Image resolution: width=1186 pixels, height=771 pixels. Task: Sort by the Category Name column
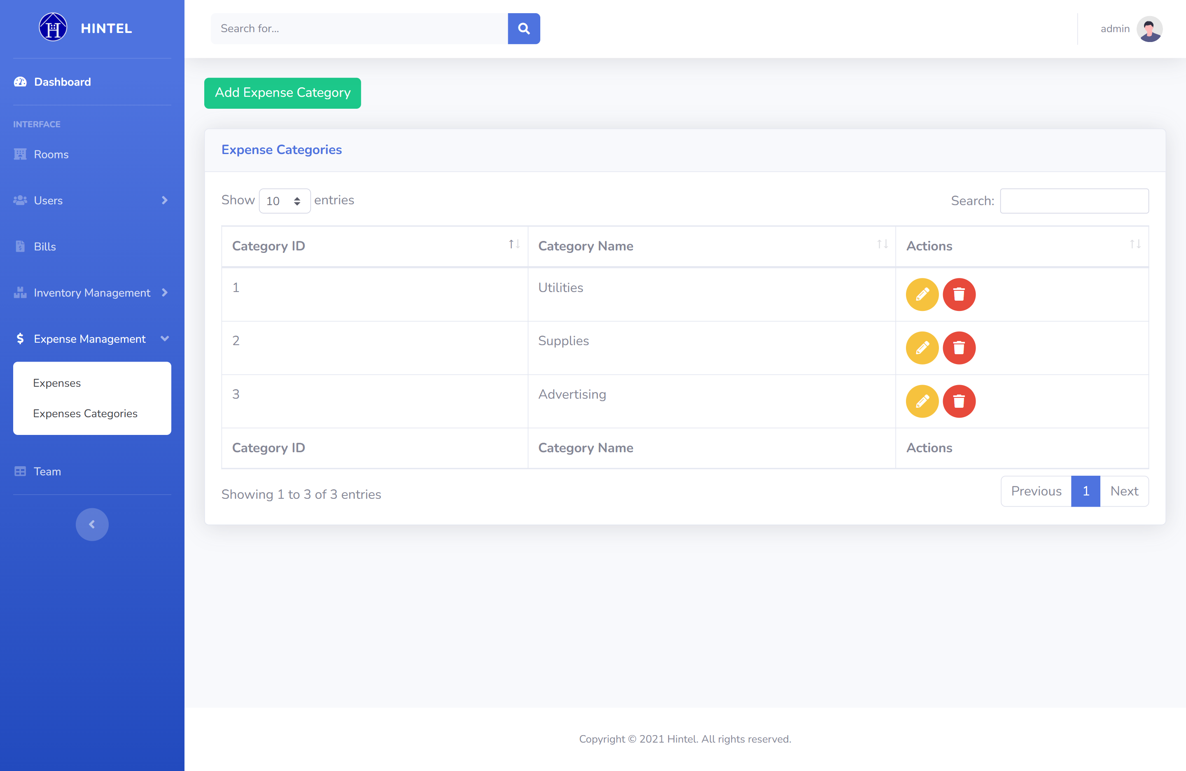click(586, 246)
